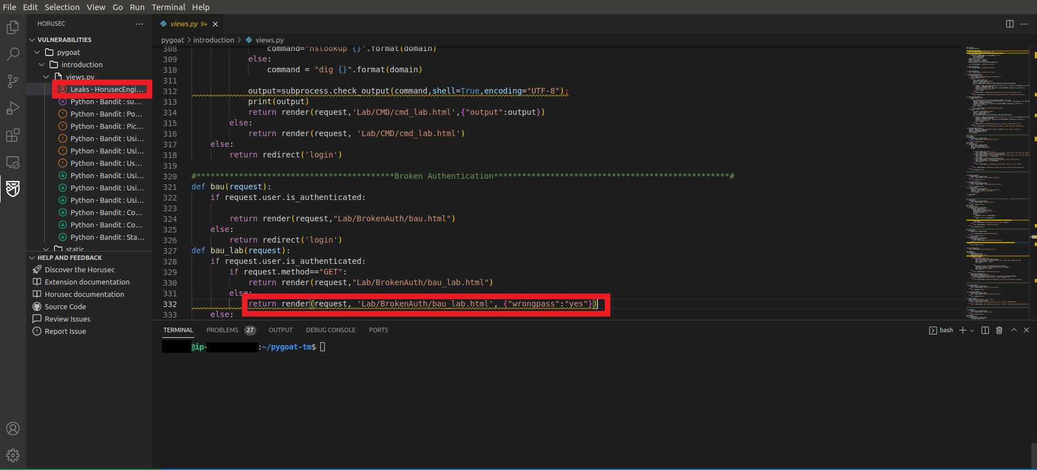Click line number 321 in gutter
This screenshot has height=470, width=1037.
point(170,187)
